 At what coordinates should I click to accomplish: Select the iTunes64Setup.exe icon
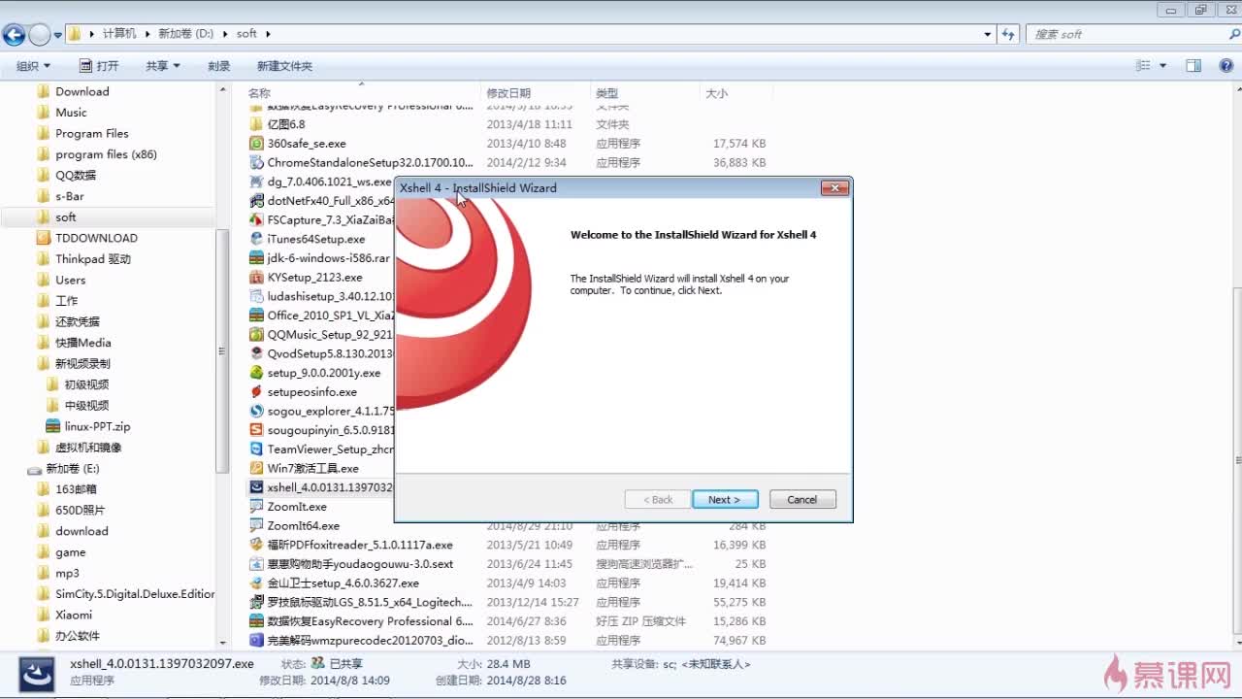click(256, 239)
